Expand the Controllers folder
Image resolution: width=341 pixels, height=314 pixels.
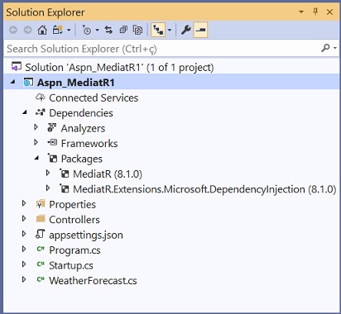pos(24,219)
